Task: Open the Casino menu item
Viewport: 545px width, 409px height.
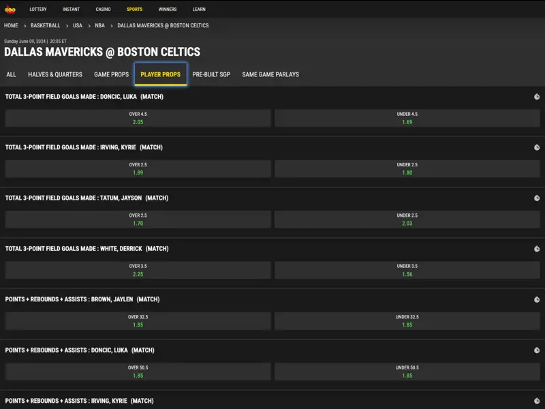Action: pos(103,10)
